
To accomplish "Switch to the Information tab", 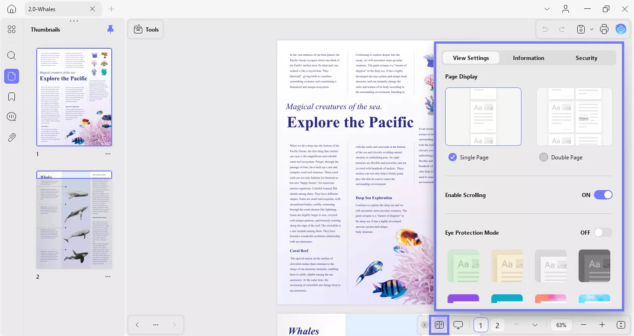I will 528,58.
